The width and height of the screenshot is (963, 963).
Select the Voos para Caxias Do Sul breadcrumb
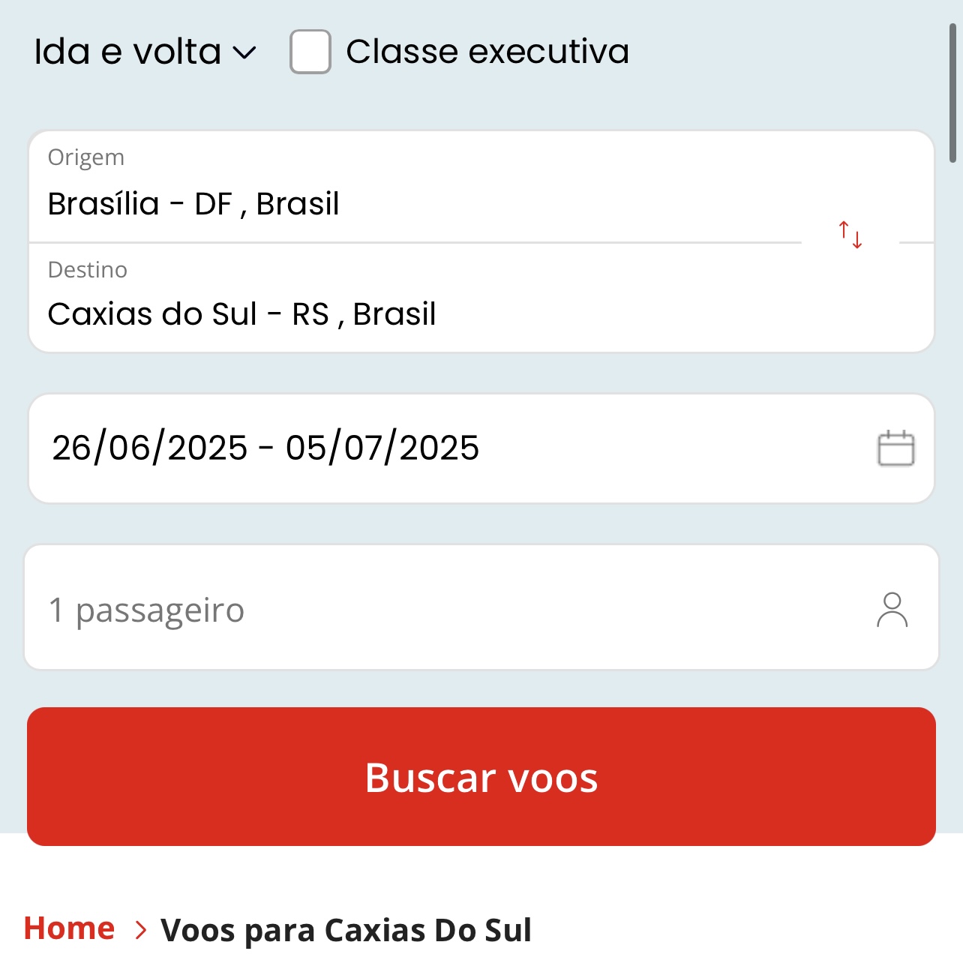click(x=346, y=929)
